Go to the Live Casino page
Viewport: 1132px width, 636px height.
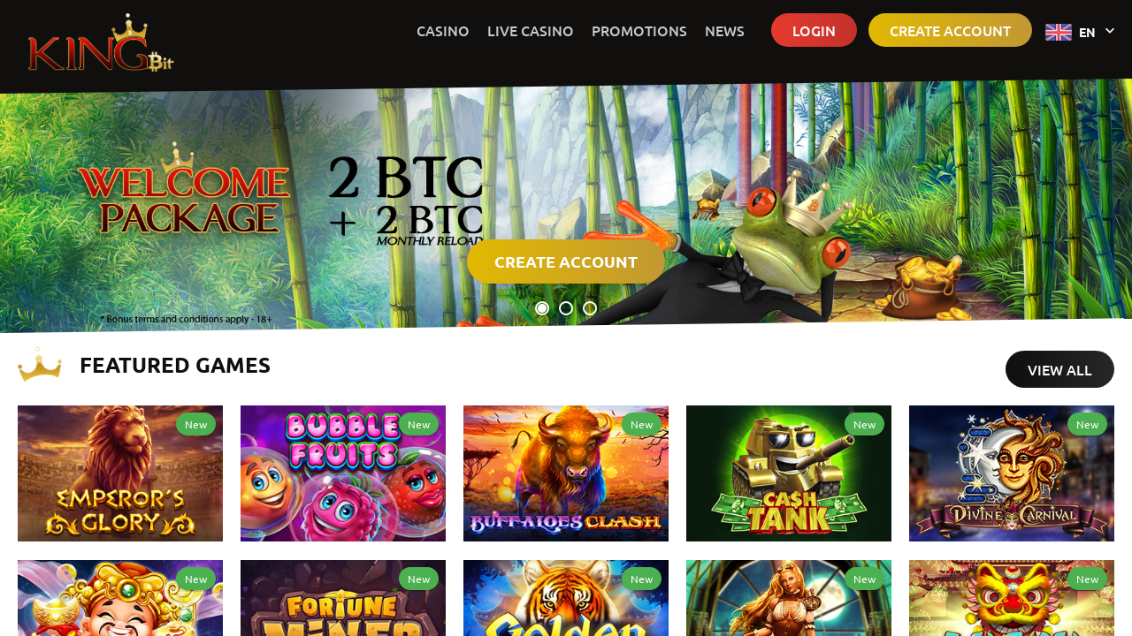point(531,31)
